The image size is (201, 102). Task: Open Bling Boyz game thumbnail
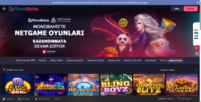[116, 84]
